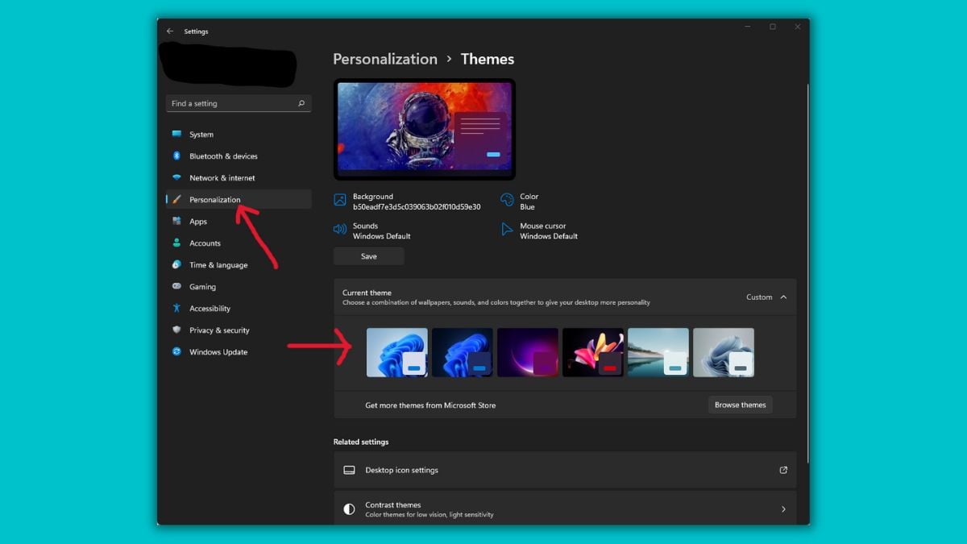
Task: Click the Network & internet wifi icon
Action: pyautogui.click(x=176, y=177)
